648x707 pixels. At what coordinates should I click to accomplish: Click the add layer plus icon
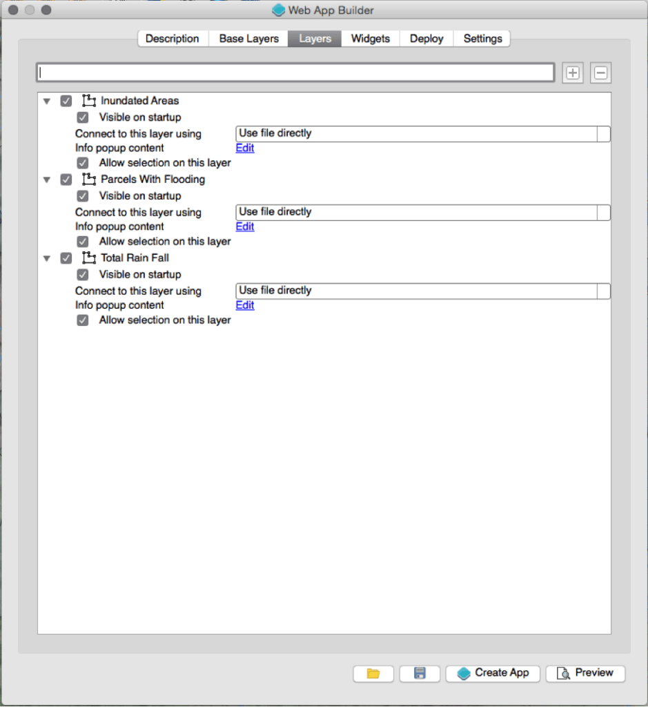point(572,72)
